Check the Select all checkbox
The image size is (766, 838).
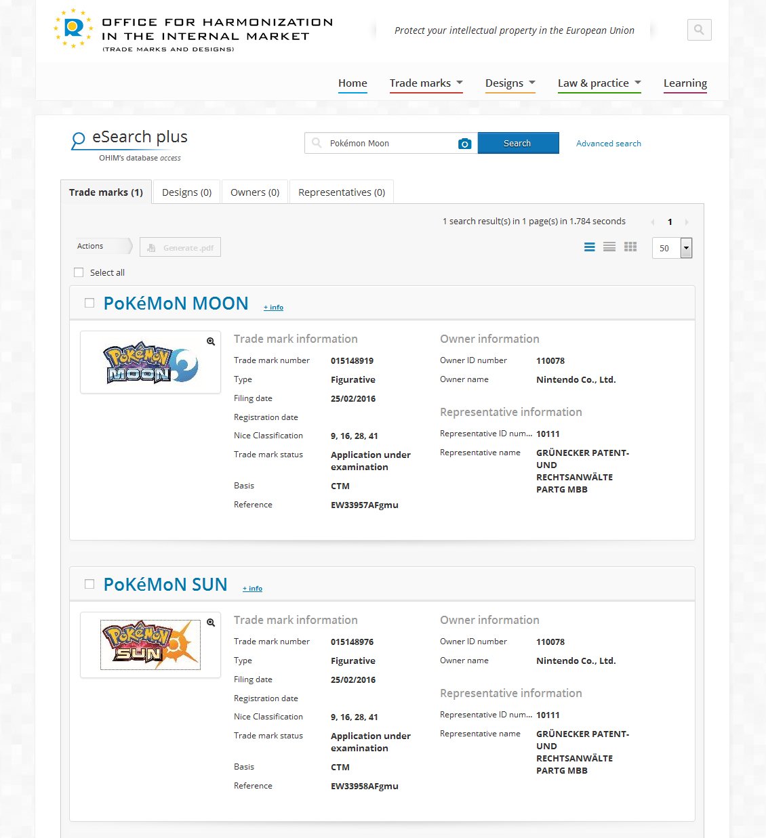79,272
